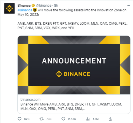Click the 2,455 likes count
This screenshot has width=133, height=123.
[x=72, y=119]
